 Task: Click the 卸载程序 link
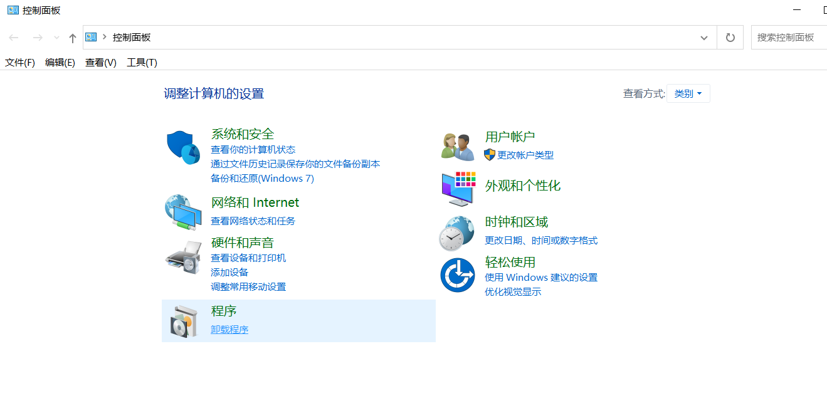pos(229,329)
